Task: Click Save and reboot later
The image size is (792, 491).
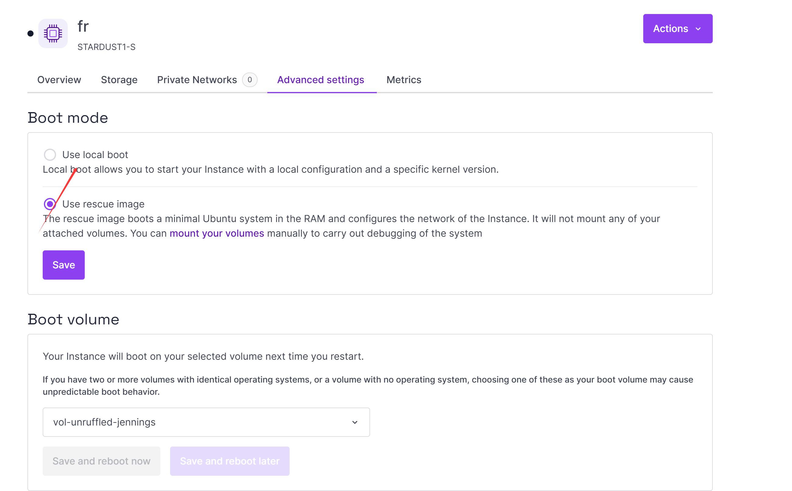Action: click(230, 461)
